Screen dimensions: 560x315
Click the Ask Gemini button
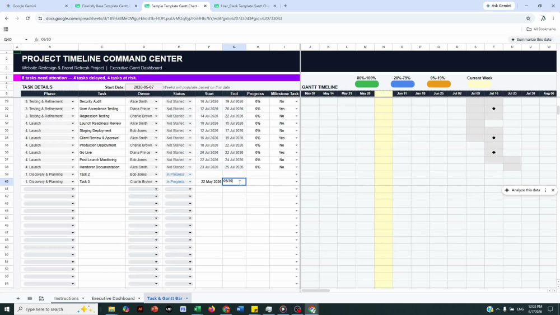click(499, 6)
